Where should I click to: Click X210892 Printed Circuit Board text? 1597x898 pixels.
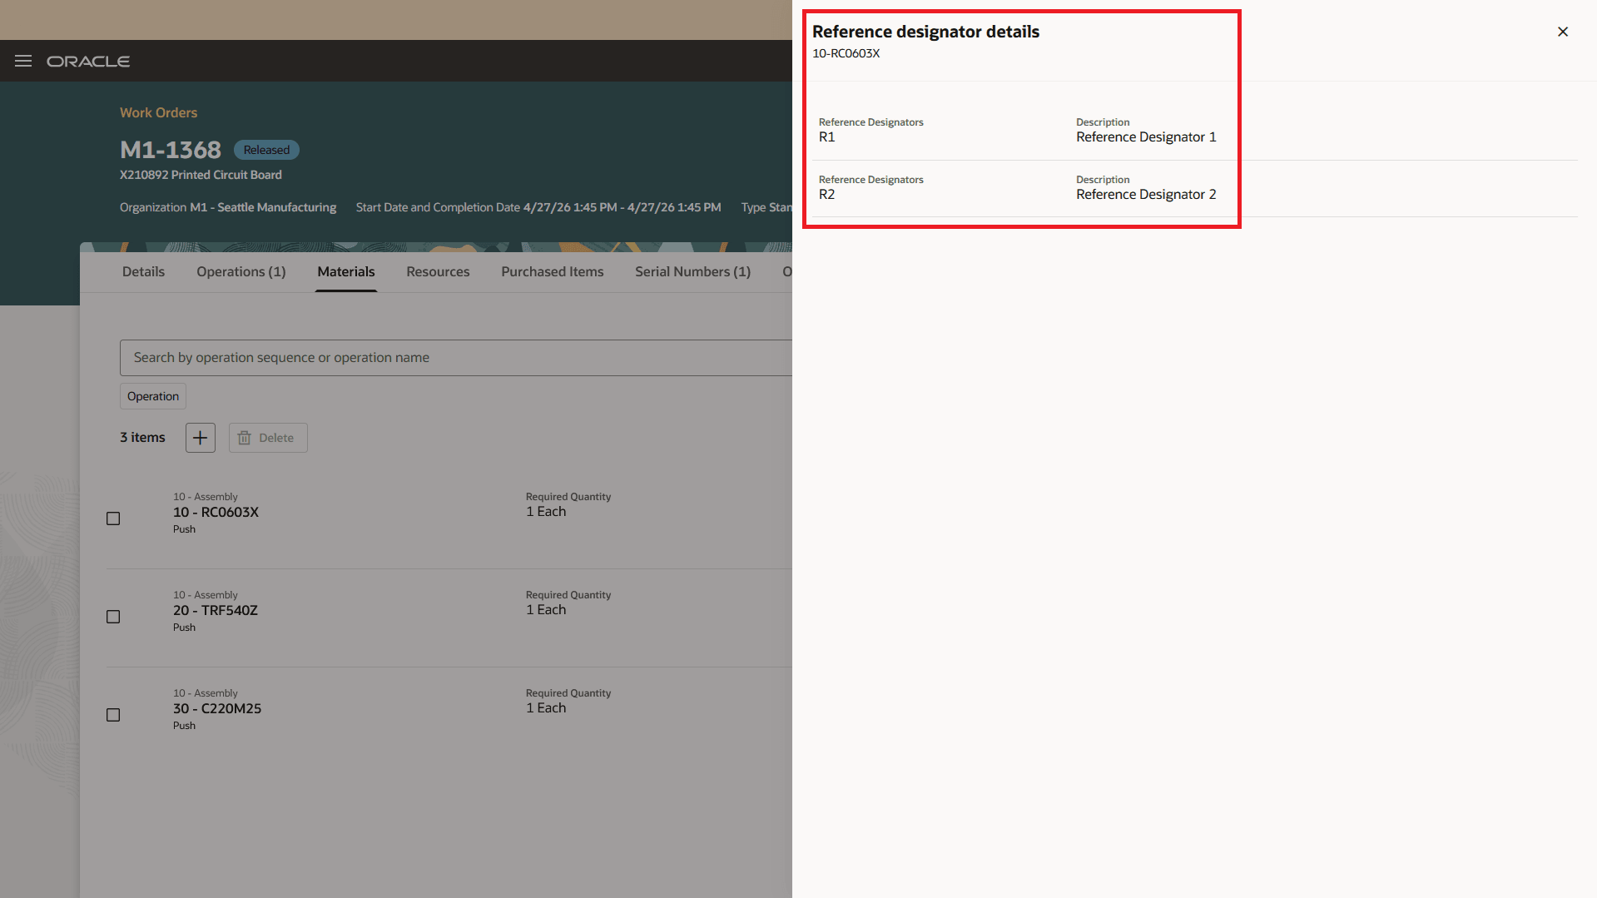(x=201, y=175)
